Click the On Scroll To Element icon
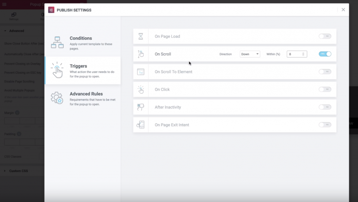Viewport: 358px width, 202px height. point(141,72)
